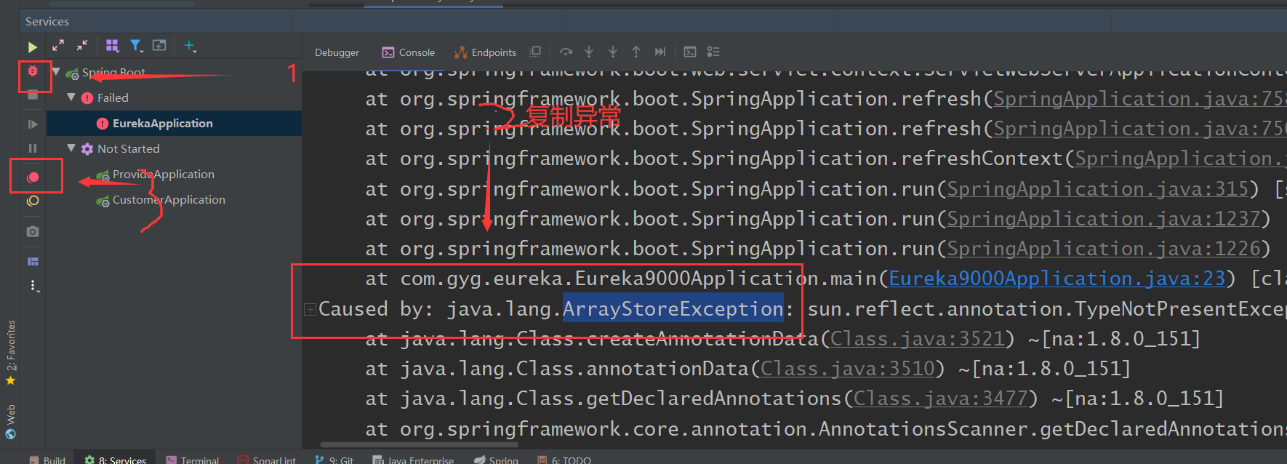
Task: Pause the program with the pause icon
Action: tap(33, 148)
